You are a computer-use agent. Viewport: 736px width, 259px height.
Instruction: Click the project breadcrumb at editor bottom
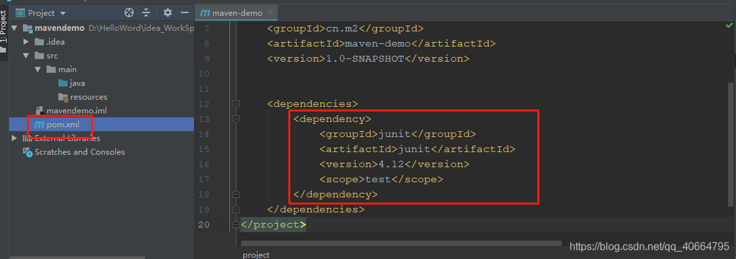pyautogui.click(x=256, y=255)
